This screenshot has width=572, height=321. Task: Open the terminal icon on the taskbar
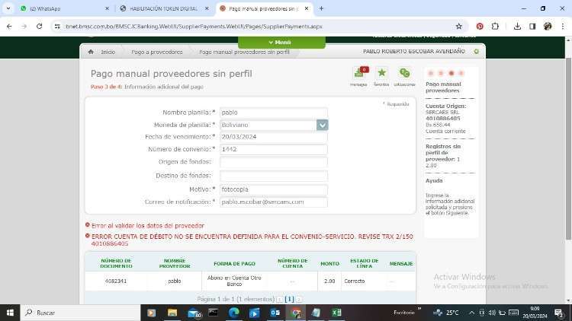213,313
